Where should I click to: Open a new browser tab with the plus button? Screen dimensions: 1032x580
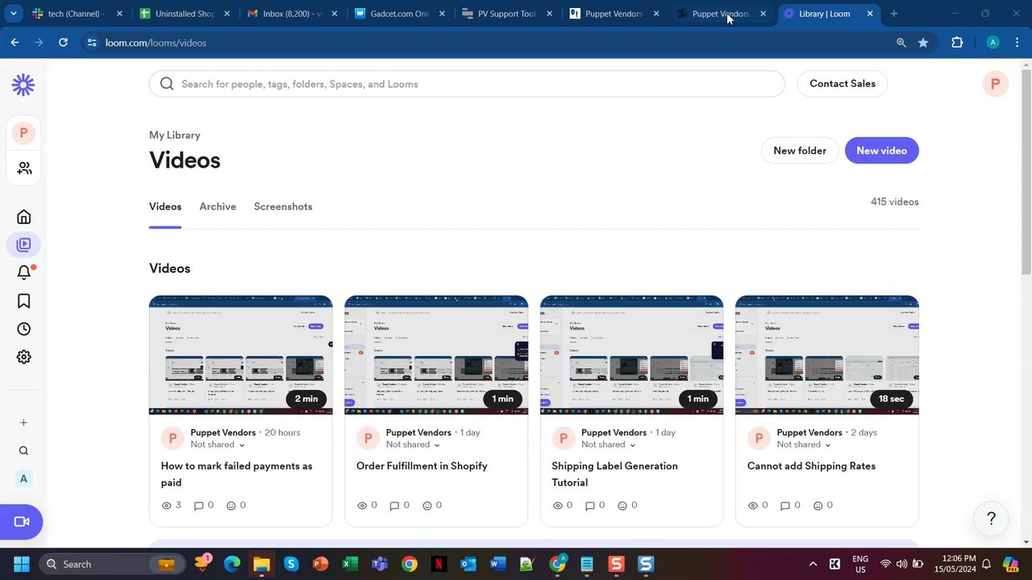[893, 14]
